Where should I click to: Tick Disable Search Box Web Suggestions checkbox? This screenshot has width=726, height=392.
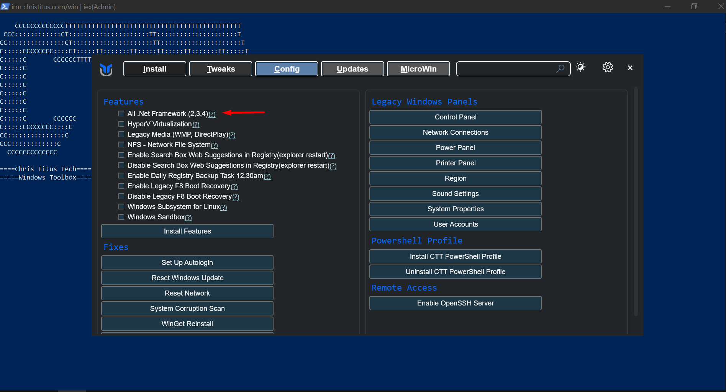121,165
